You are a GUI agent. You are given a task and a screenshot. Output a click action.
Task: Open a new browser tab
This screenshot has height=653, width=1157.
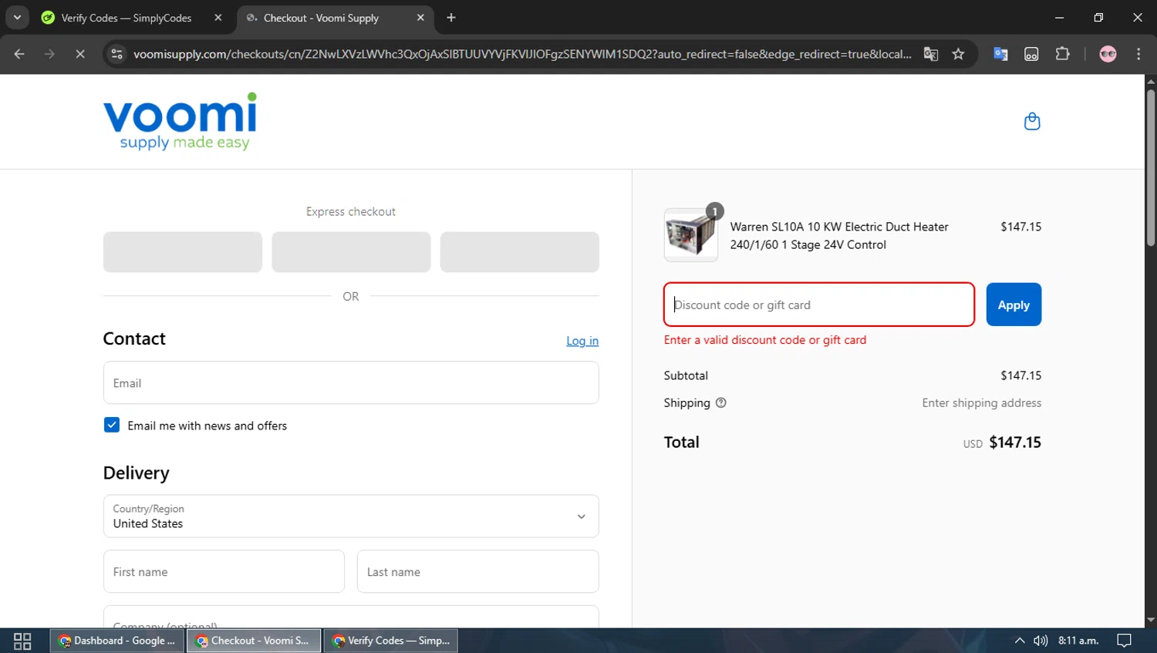click(451, 18)
